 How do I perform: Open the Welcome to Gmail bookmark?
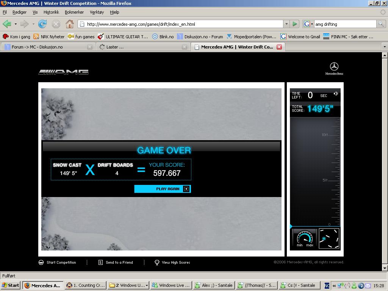tap(300, 37)
